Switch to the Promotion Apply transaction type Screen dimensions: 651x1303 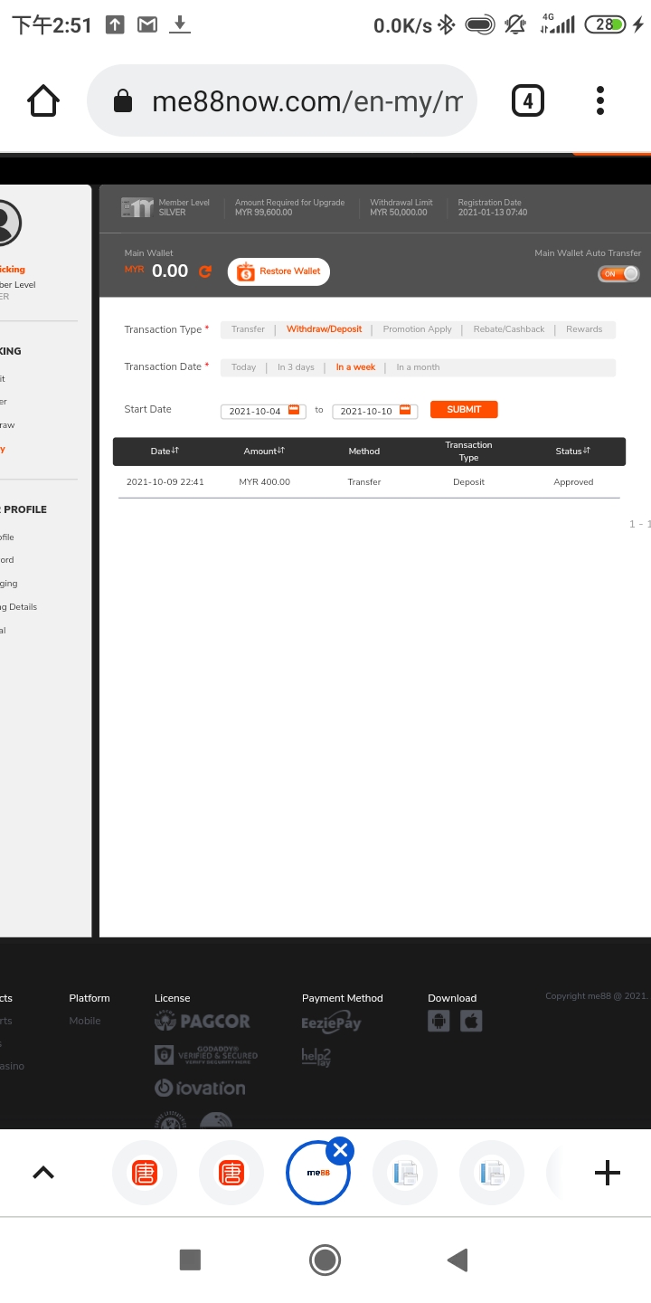pos(417,329)
